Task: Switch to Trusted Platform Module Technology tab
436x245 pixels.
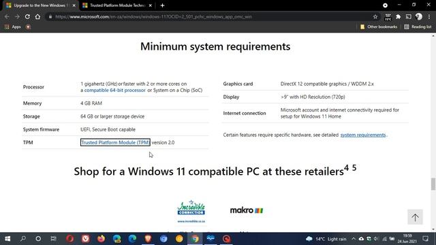Action: pos(117,5)
